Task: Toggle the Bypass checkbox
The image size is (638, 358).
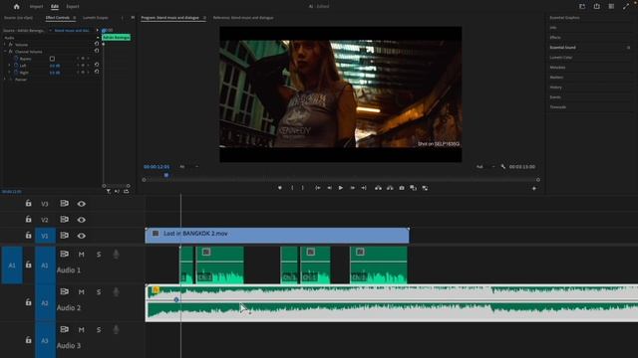Action: click(52, 59)
